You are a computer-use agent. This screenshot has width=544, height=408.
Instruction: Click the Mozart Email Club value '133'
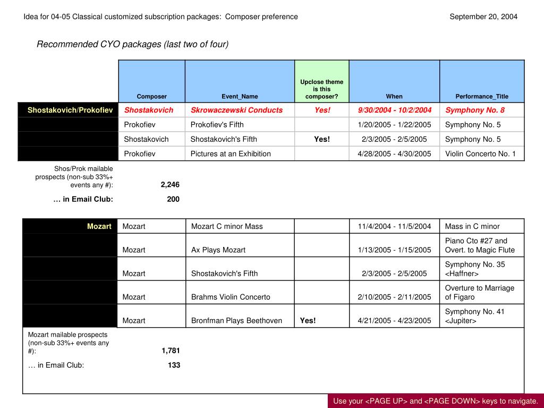pos(174,365)
